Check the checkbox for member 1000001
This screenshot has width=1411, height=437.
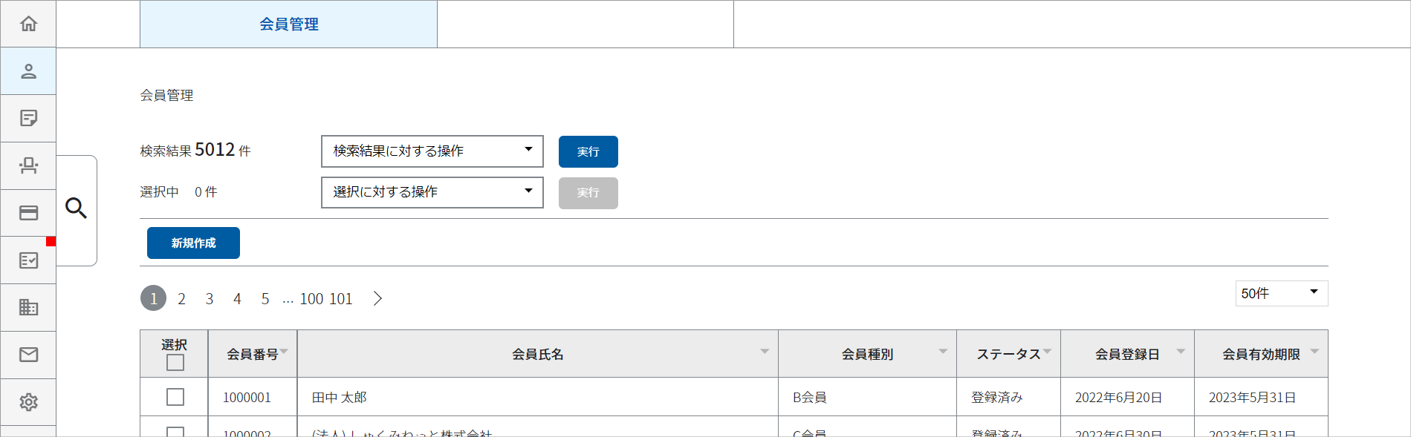coord(175,397)
